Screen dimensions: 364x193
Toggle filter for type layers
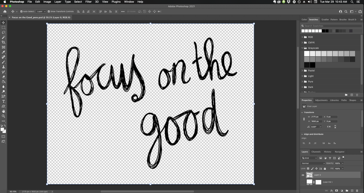(x=330, y=158)
